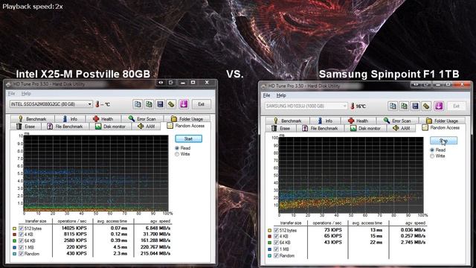Select Write radio button in Samsung window

(432, 156)
